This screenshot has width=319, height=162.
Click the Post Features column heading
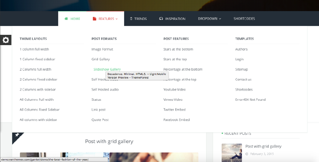[176, 39]
